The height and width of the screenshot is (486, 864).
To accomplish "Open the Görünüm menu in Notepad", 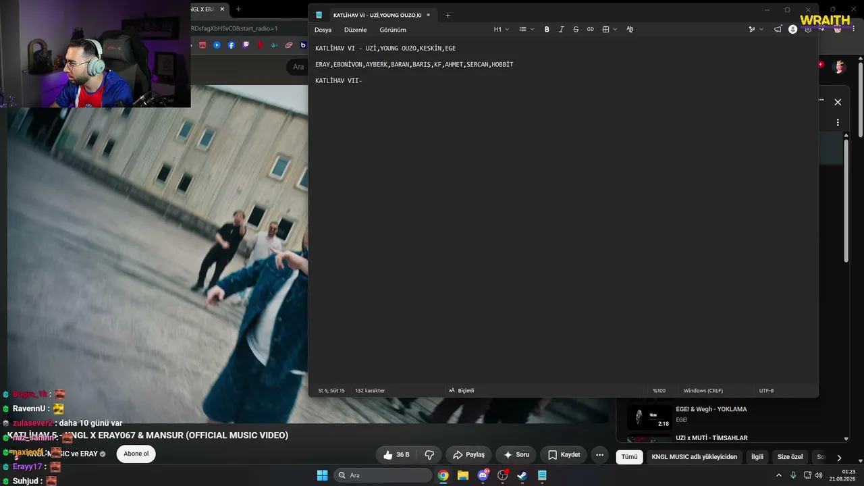I will pyautogui.click(x=393, y=30).
